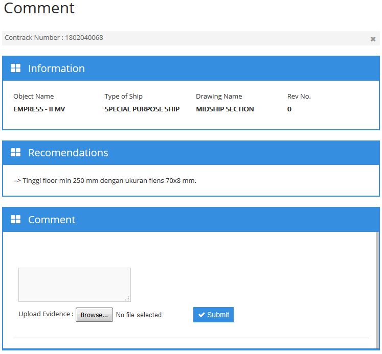
Task: Open file picker with Browse button
Action: point(94,315)
